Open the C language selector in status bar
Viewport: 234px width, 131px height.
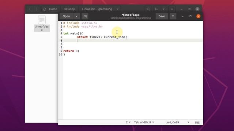pos(128,122)
